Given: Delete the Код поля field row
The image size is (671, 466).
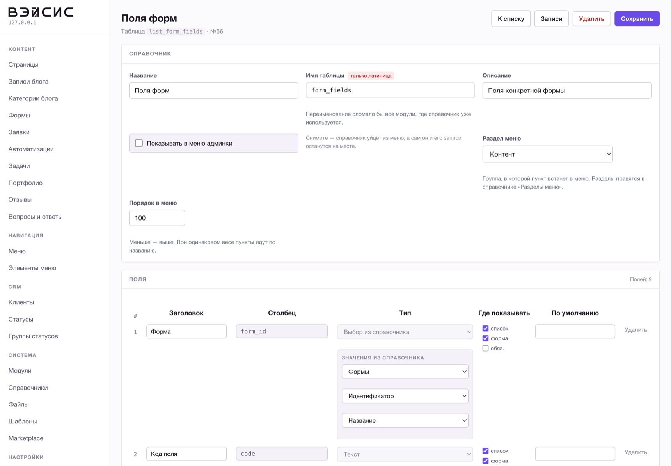Looking at the screenshot, I should tap(635, 452).
